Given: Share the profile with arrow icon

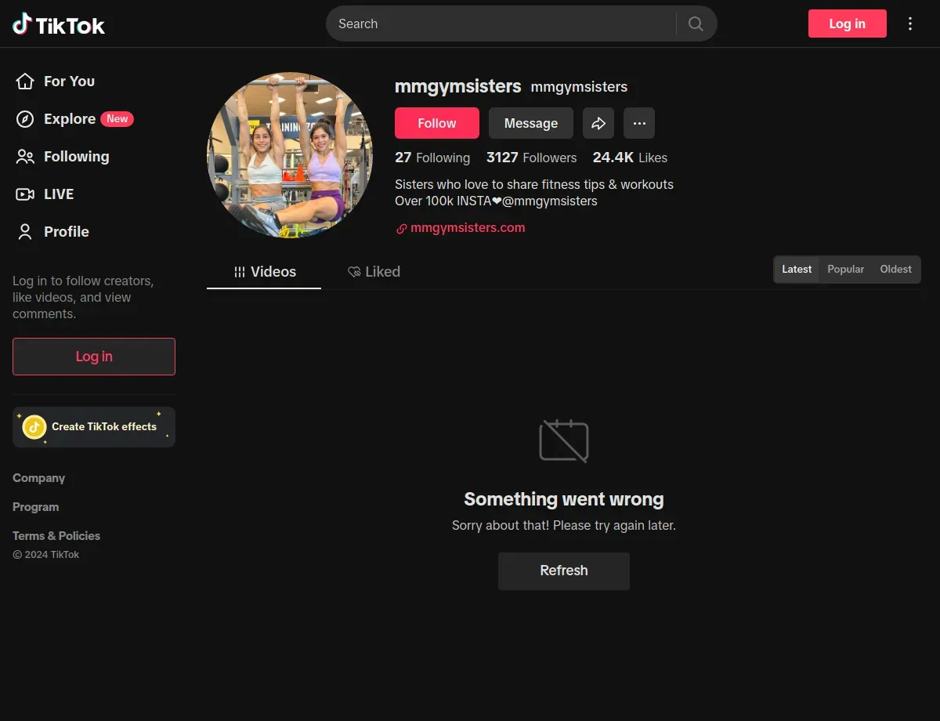Looking at the screenshot, I should [x=598, y=123].
